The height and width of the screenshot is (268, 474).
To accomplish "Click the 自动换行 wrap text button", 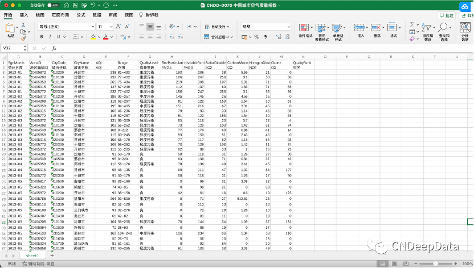I will tap(217, 27).
